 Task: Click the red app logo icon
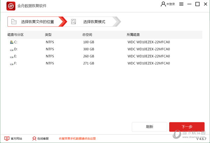coord(11,6)
